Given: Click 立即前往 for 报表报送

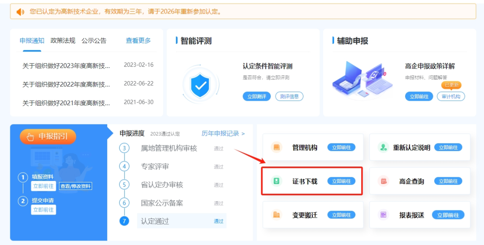Looking at the screenshot, I should click(x=448, y=215).
